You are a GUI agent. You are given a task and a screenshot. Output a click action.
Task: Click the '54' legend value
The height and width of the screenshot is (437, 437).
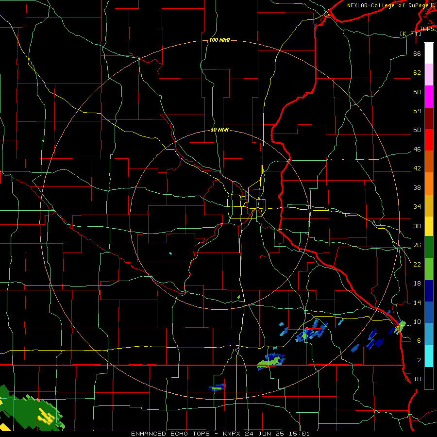pyautogui.click(x=417, y=111)
